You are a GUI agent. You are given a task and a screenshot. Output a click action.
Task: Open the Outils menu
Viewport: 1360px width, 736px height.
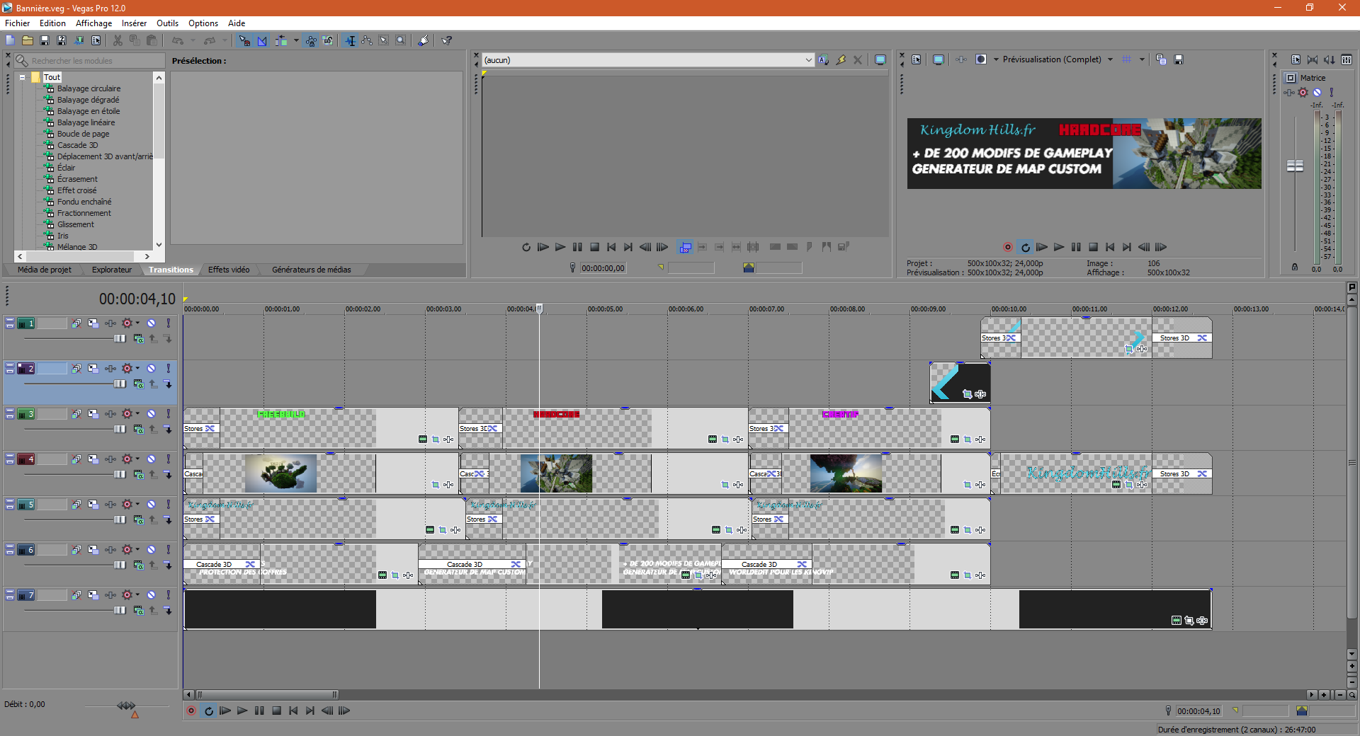click(x=167, y=23)
